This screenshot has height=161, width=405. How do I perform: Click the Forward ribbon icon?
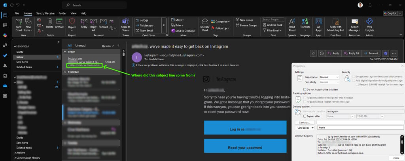[103, 23]
